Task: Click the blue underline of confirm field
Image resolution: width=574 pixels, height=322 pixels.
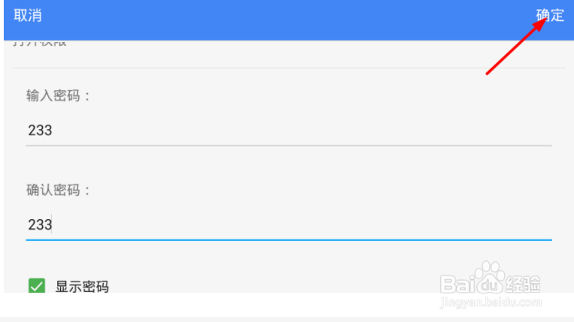Action: coord(289,240)
